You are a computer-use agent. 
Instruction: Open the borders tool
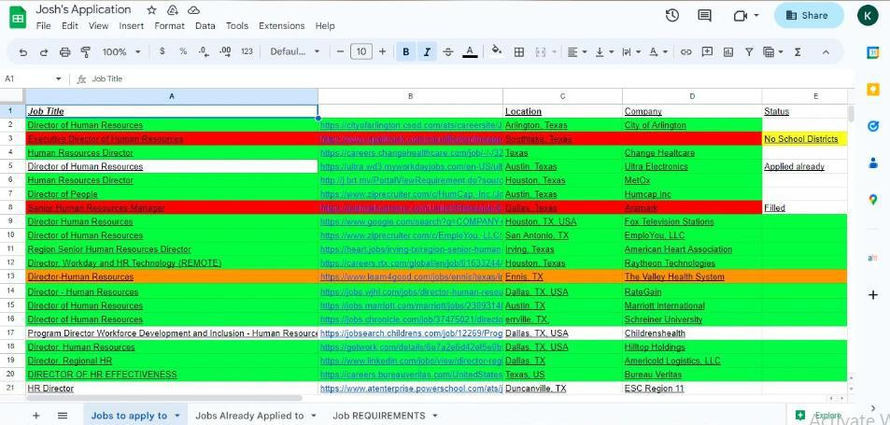coord(519,52)
